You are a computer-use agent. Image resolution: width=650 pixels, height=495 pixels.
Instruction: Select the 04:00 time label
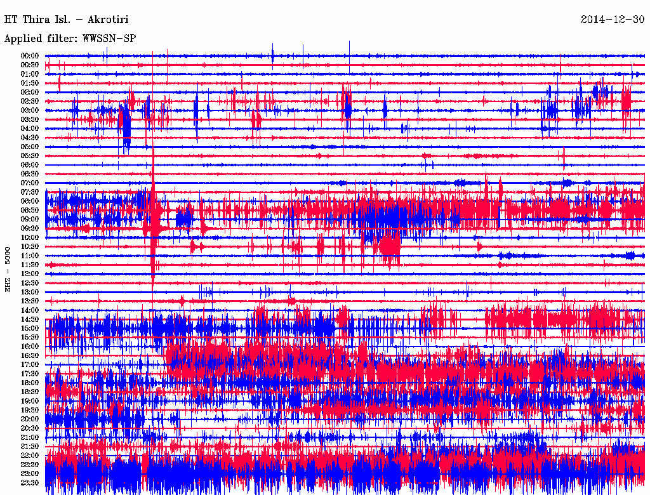[x=30, y=129]
